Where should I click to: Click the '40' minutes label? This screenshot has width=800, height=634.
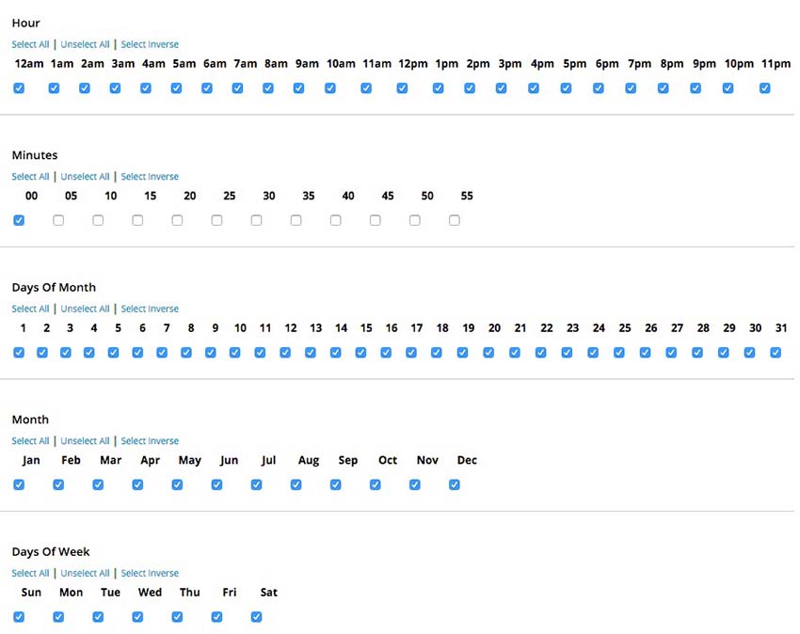pyautogui.click(x=348, y=196)
